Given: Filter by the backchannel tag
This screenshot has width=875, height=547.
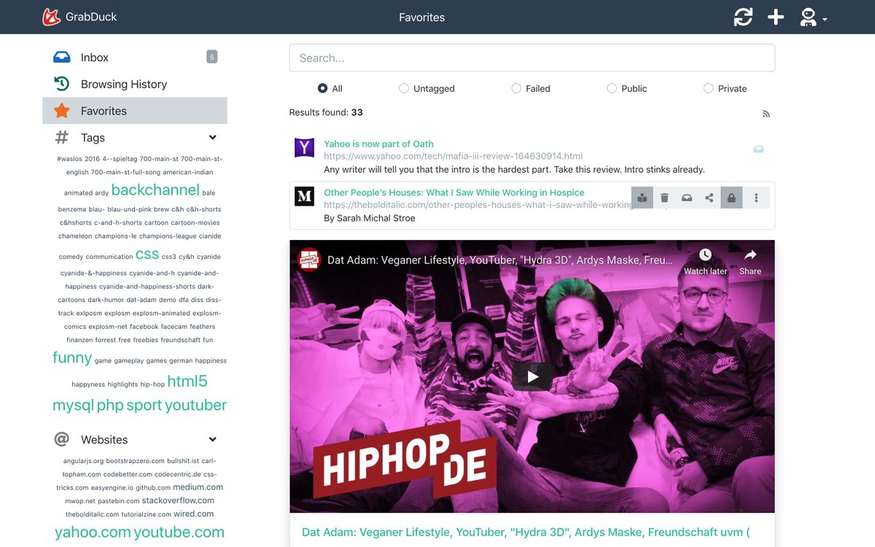Looking at the screenshot, I should tap(155, 190).
